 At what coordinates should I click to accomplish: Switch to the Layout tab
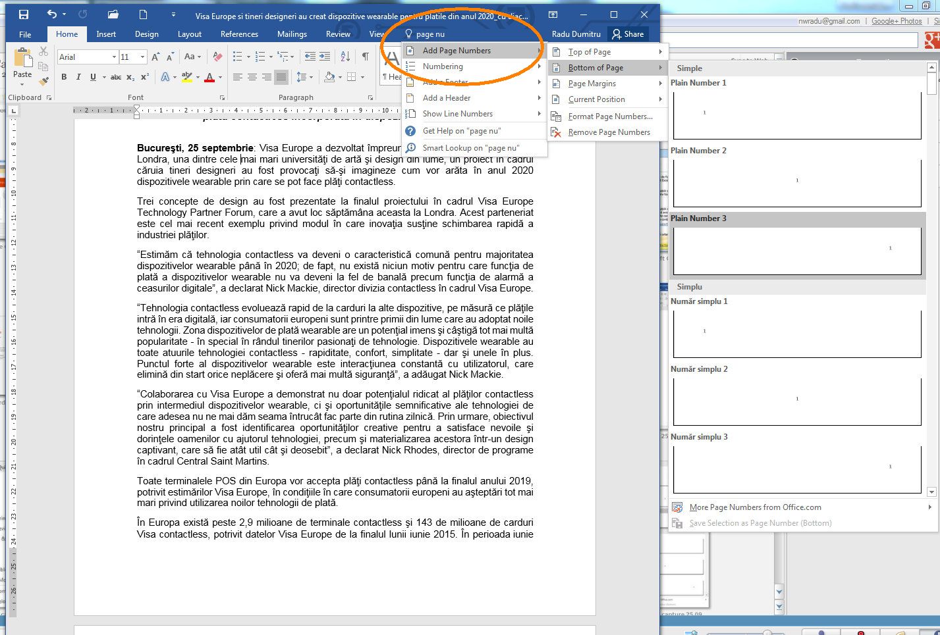click(x=190, y=34)
